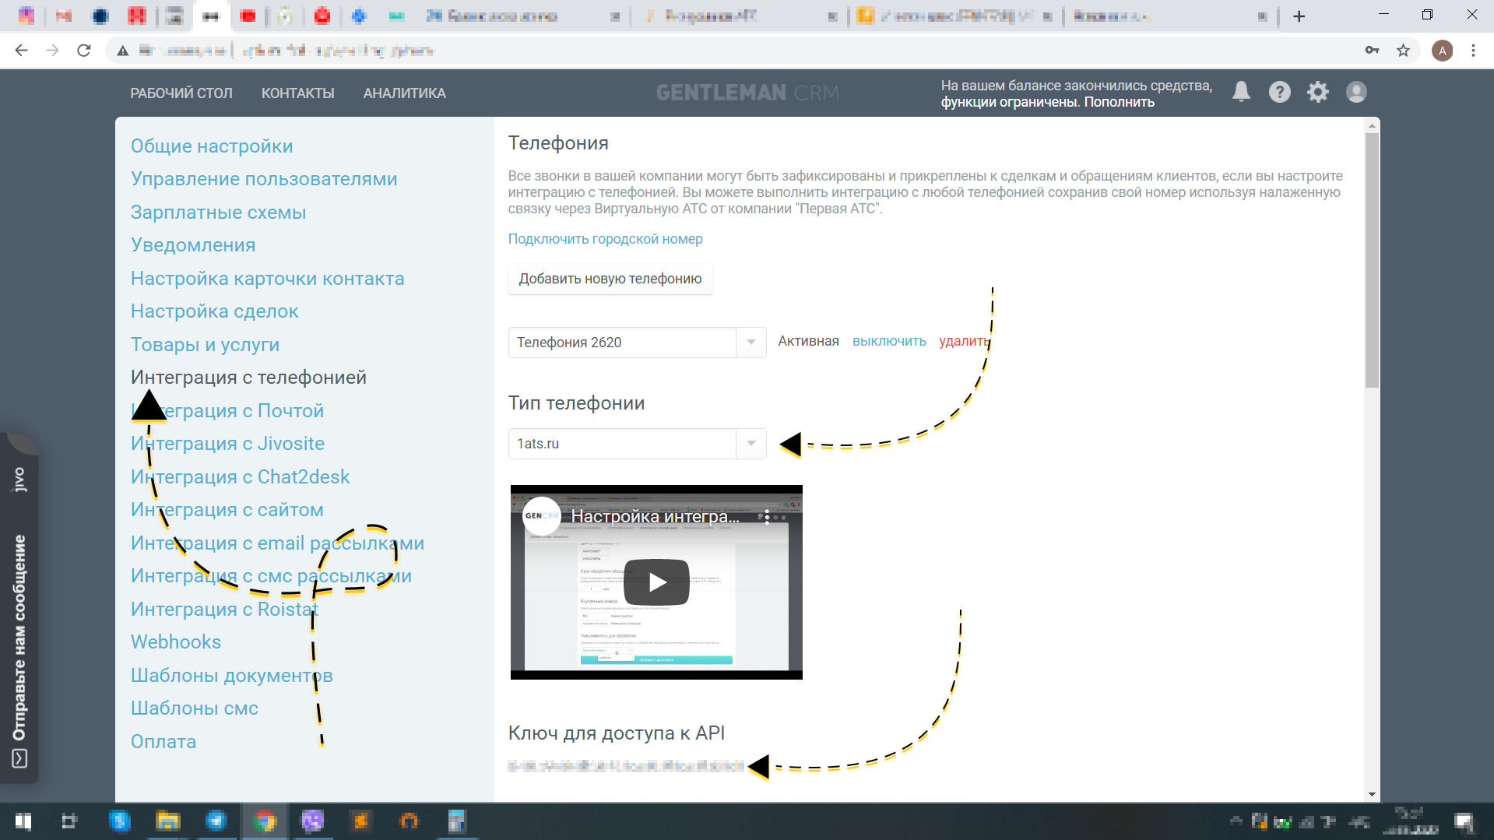The width and height of the screenshot is (1494, 840).
Task: Click the Windows Start button
Action: tap(23, 821)
